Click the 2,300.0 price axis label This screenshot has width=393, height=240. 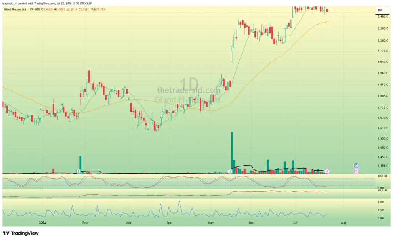point(383,28)
